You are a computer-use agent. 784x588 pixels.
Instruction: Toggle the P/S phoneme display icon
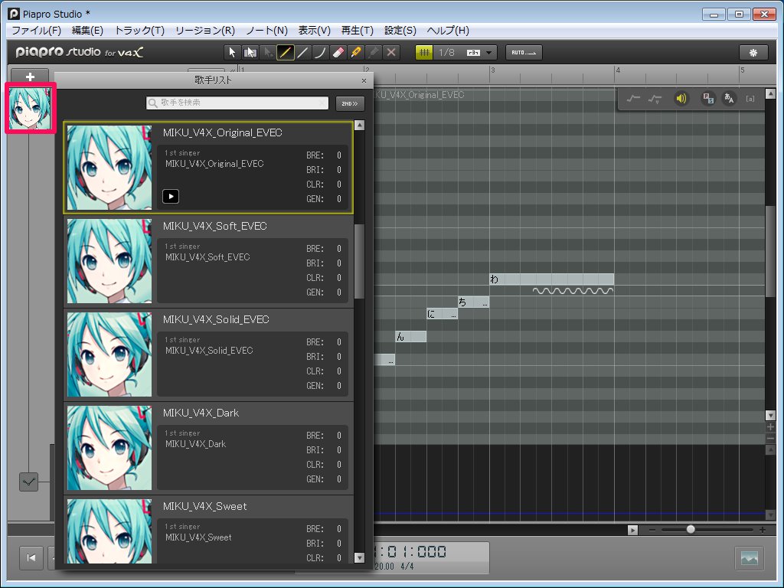click(708, 99)
